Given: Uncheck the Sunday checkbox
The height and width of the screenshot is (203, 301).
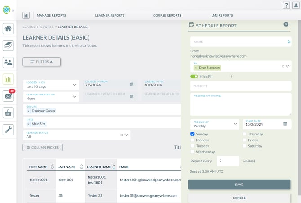Looking at the screenshot, I should click(x=193, y=134).
